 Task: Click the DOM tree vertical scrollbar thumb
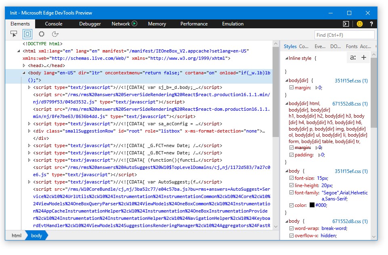(276, 92)
